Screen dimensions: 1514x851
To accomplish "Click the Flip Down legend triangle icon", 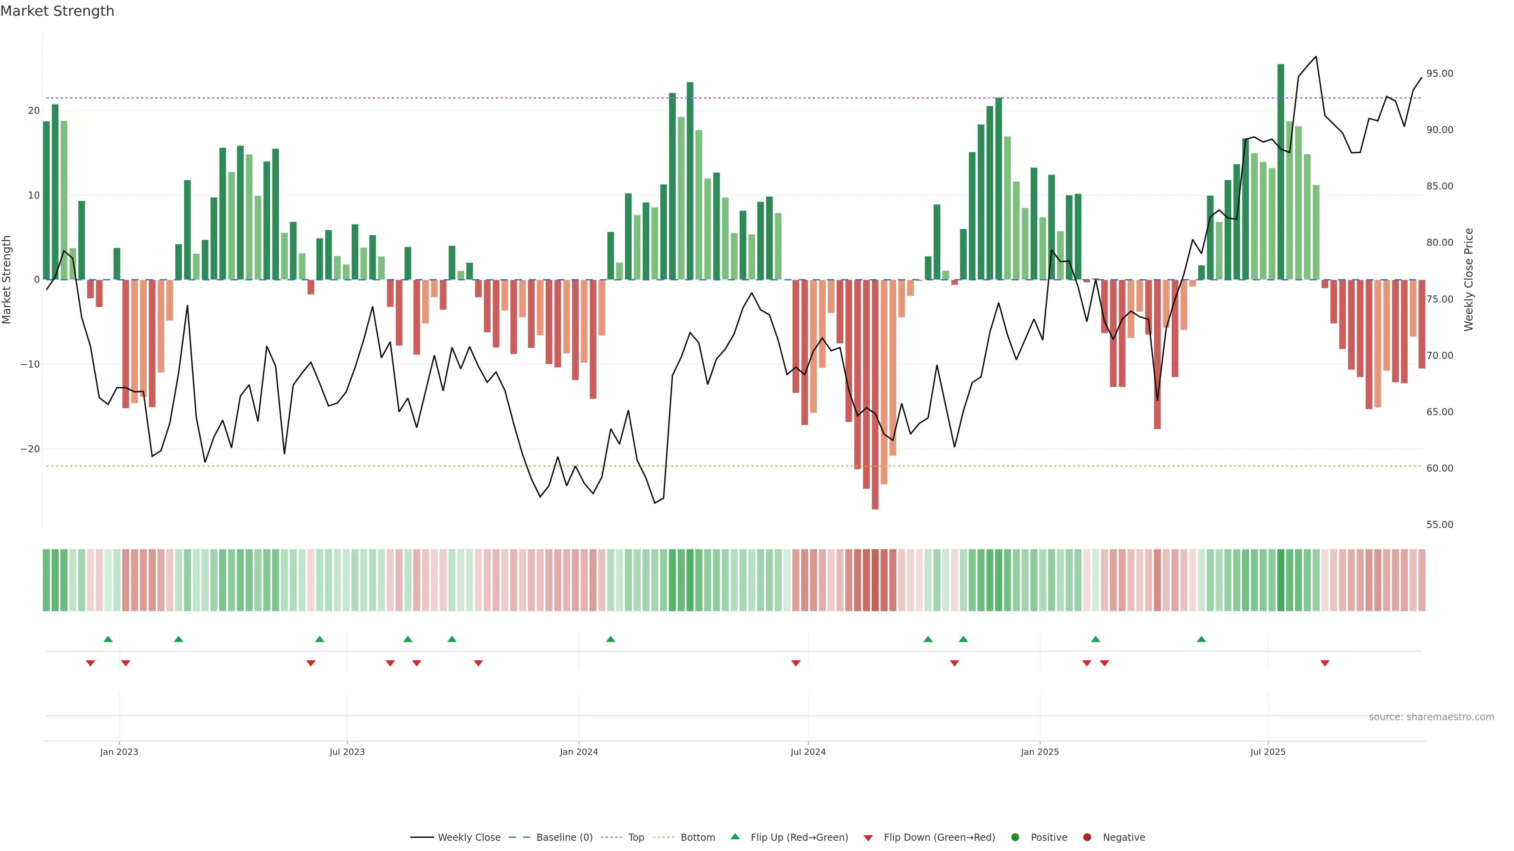I will 868,838.
